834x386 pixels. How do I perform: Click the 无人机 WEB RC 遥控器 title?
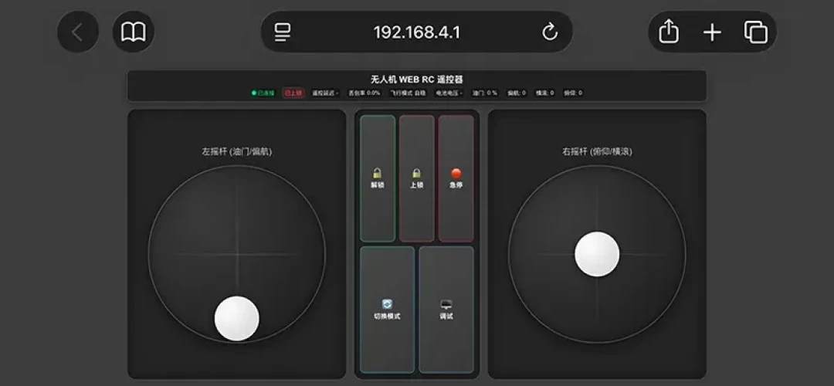click(416, 80)
